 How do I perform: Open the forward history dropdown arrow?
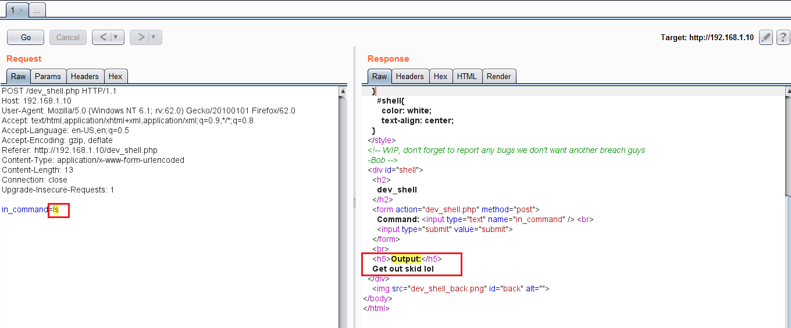[x=154, y=37]
